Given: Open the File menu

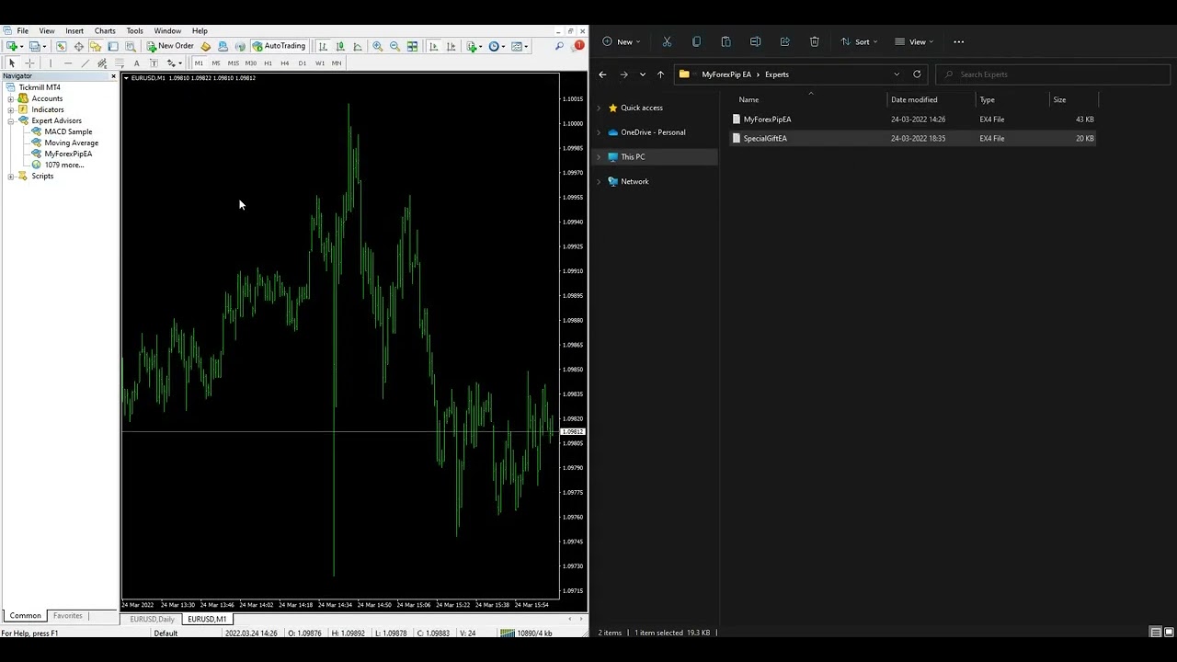Looking at the screenshot, I should click(22, 30).
